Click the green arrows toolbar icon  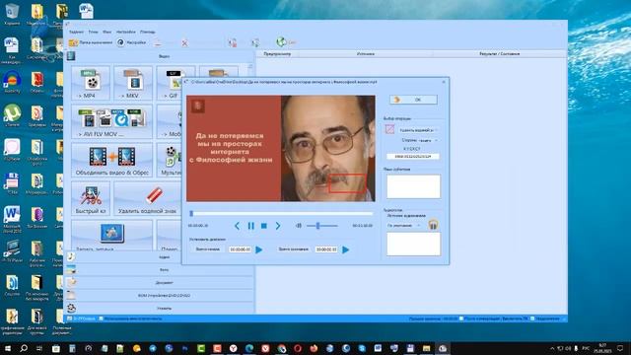pyautogui.click(x=255, y=42)
